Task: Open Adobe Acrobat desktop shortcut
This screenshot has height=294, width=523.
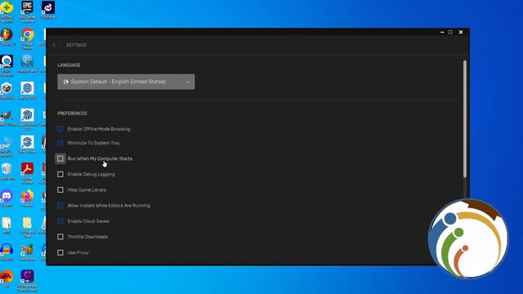Action: [27, 172]
